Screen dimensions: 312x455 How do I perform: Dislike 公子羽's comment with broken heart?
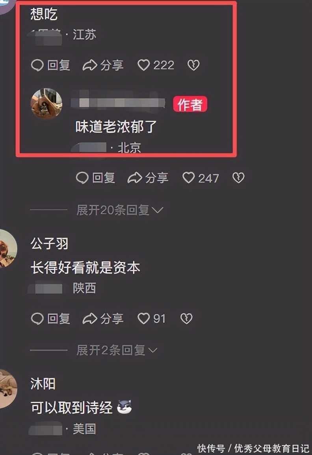point(186,318)
